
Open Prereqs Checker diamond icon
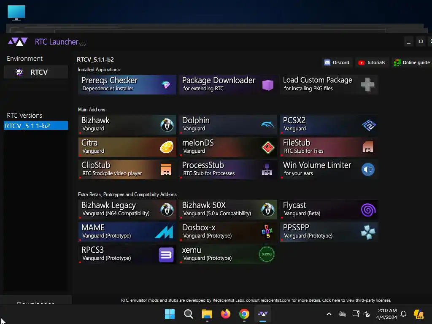click(x=166, y=85)
